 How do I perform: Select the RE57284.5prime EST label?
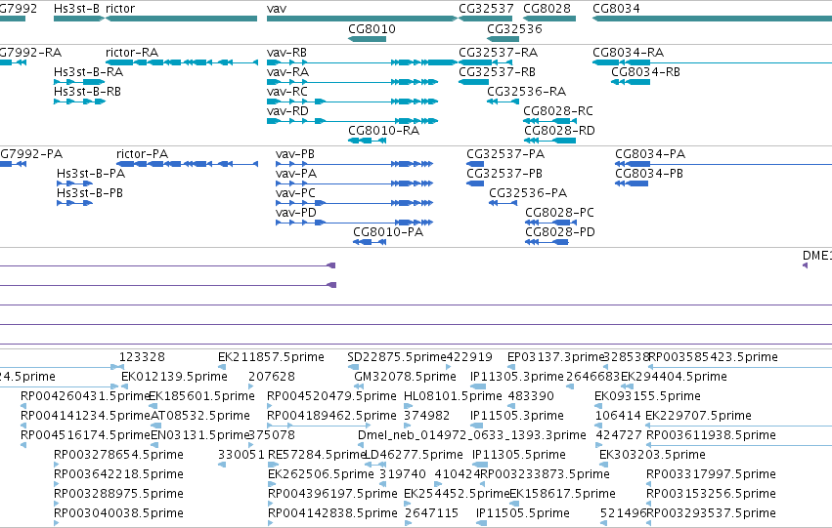318,456
